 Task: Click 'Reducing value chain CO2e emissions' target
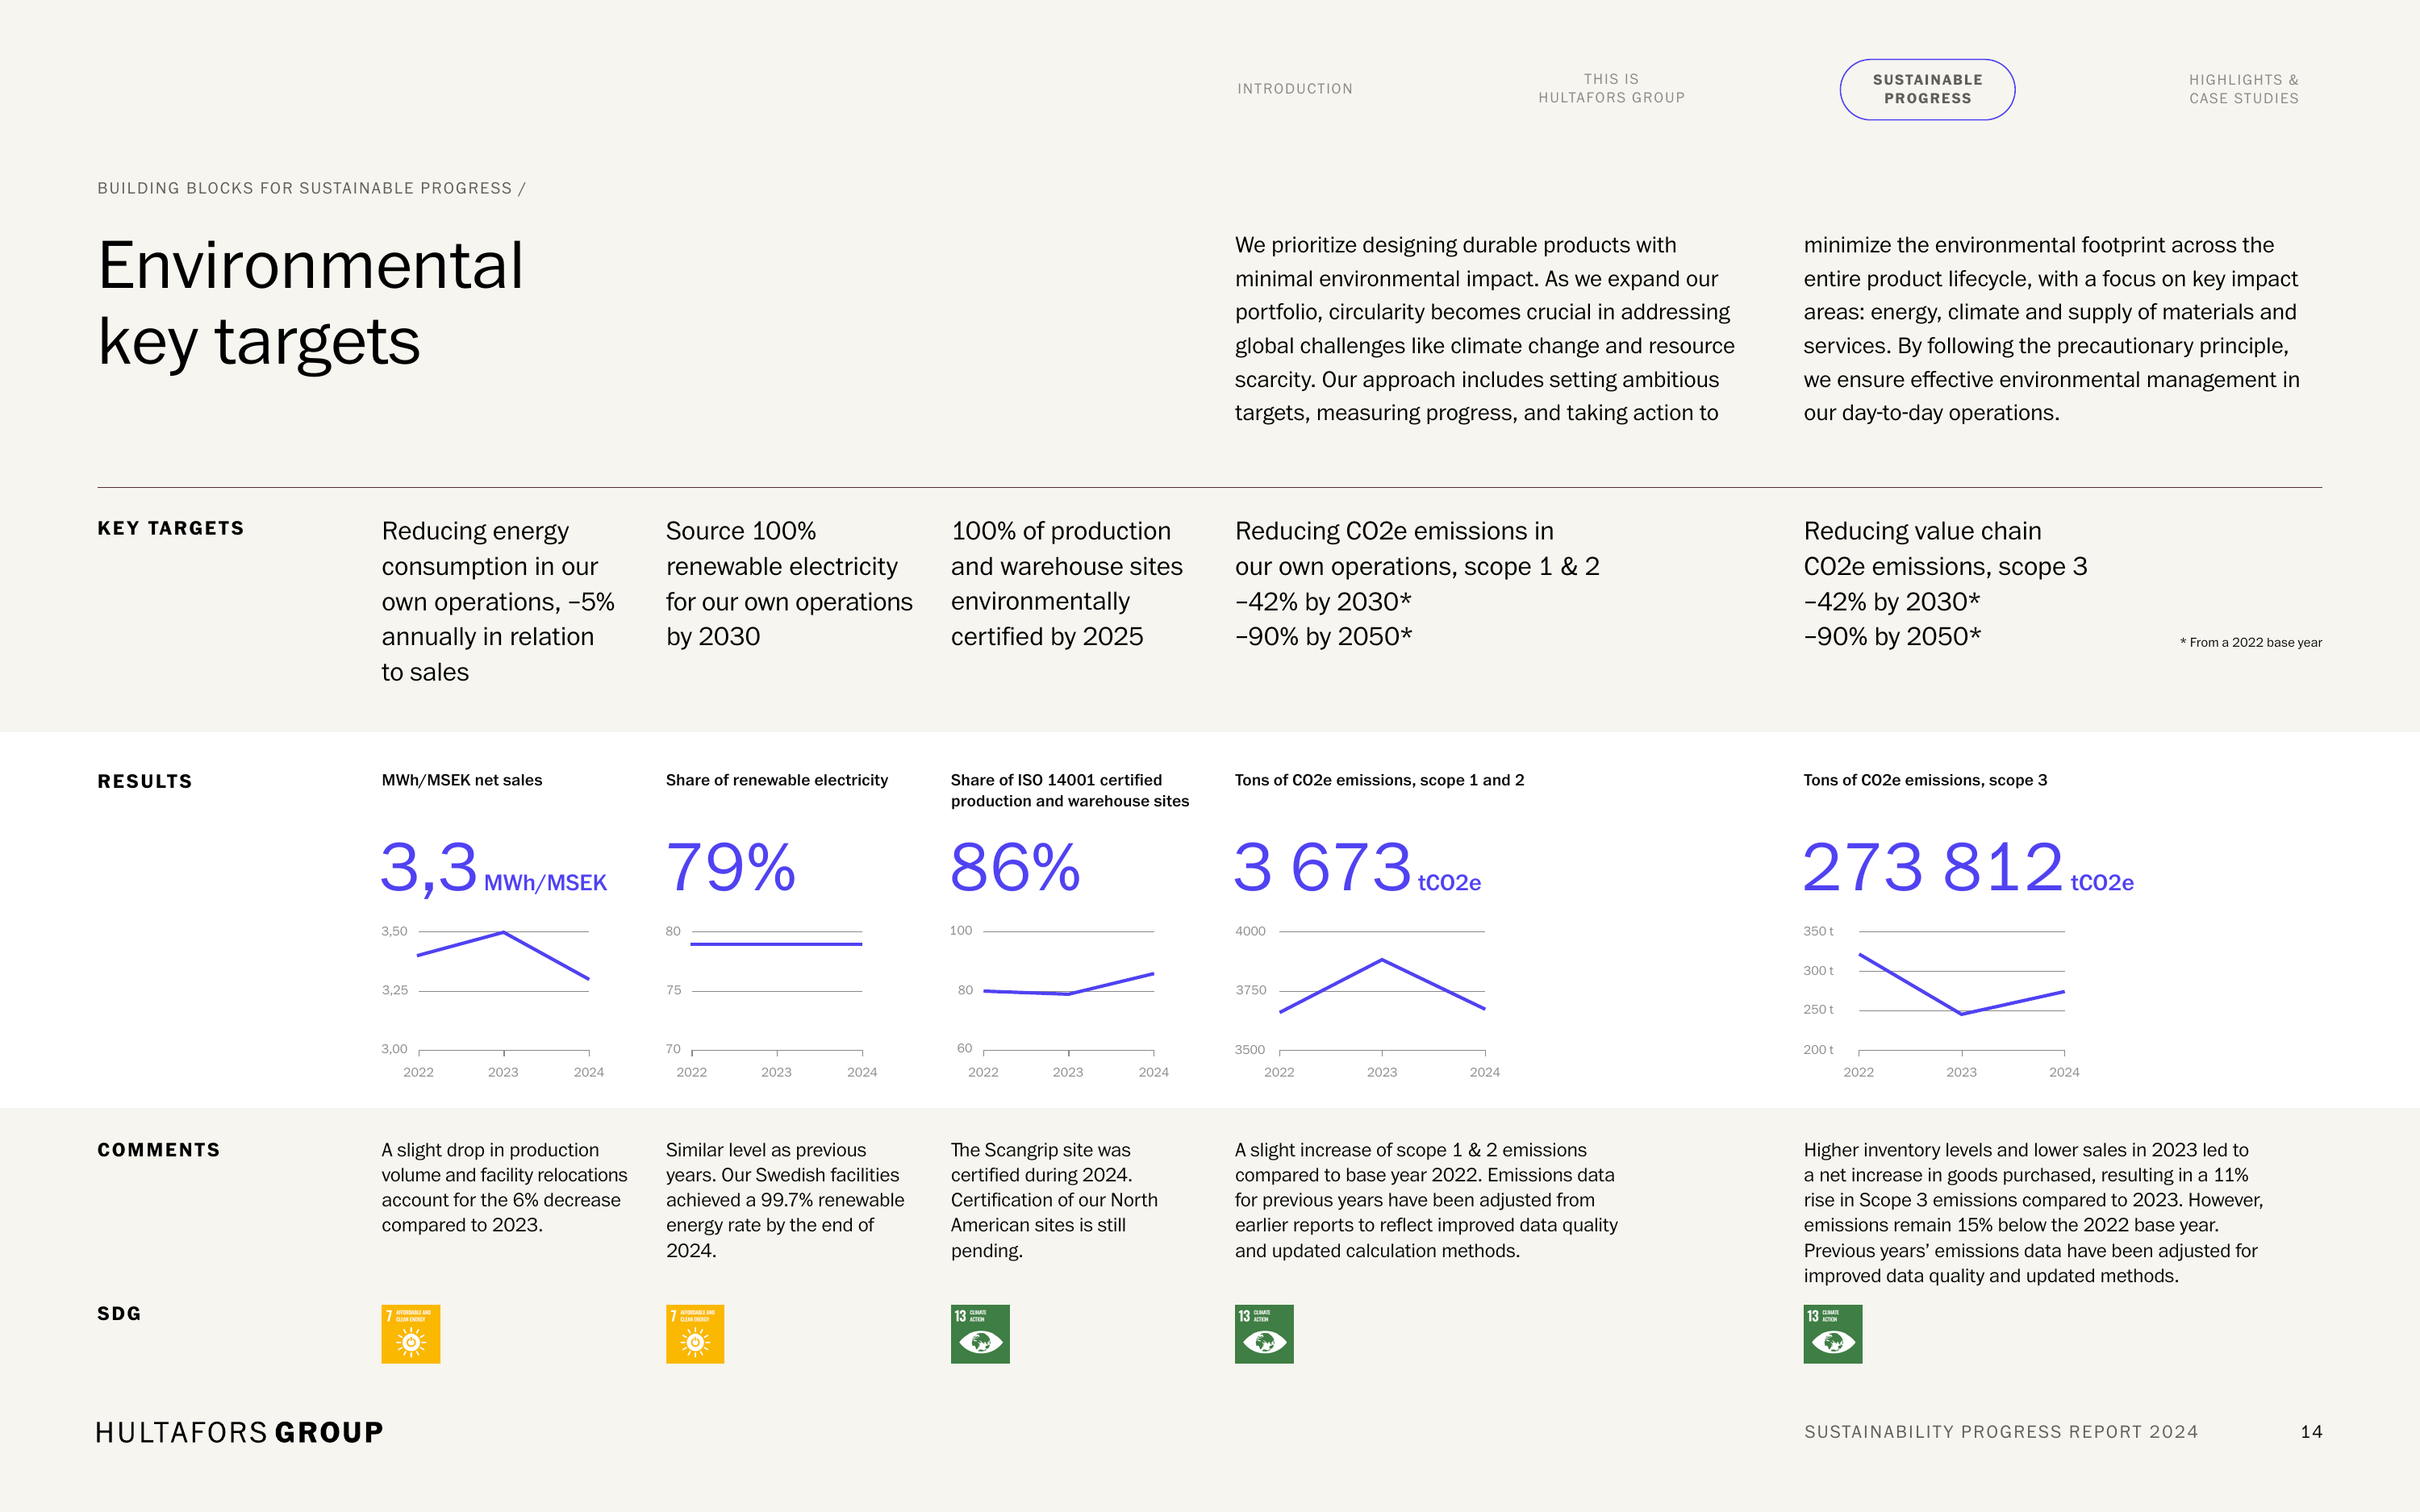pos(1945,584)
